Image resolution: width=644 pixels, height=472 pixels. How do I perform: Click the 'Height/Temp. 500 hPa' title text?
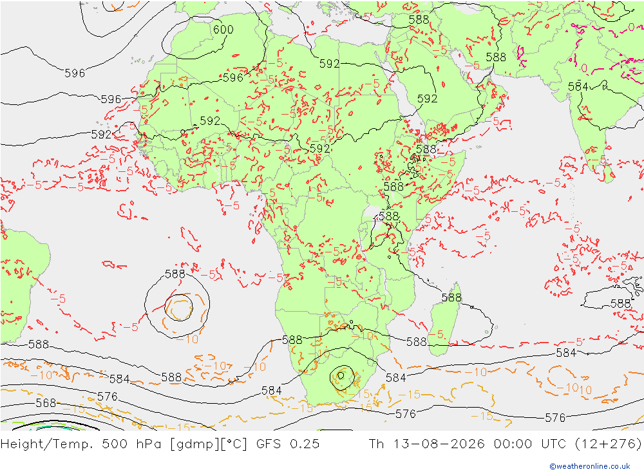tap(81, 444)
